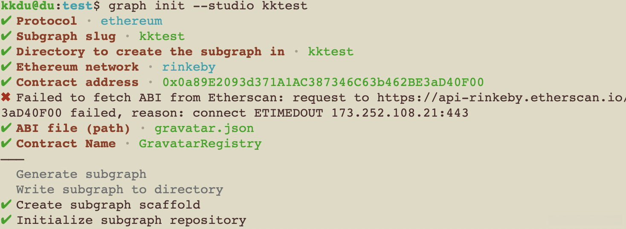Click the Generate subgraph step line
This screenshot has height=229, width=626.
(81, 174)
